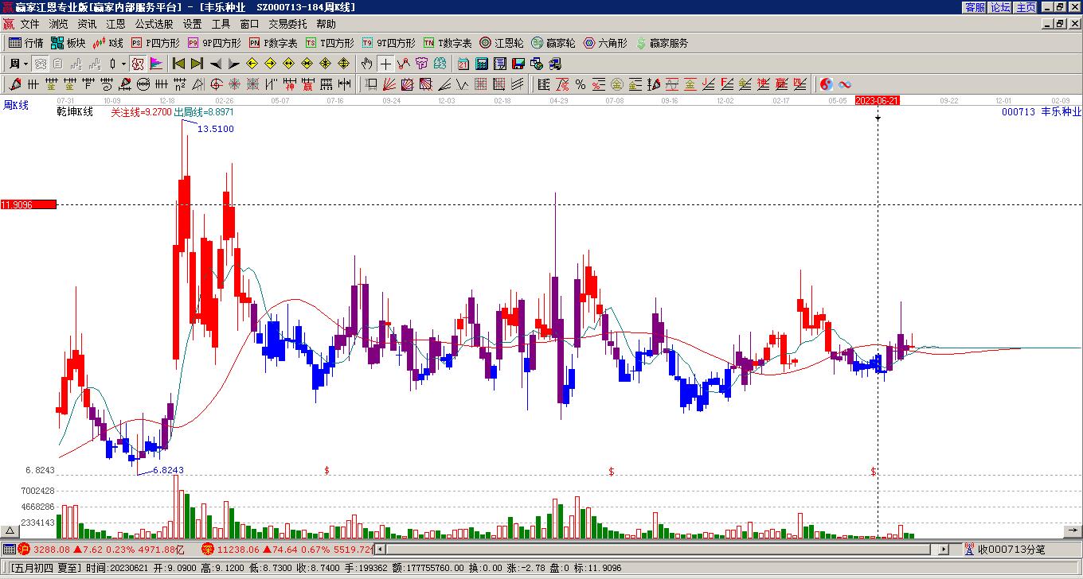Open the 公式选股 menu
Screen dimensions: 1083x579
coord(154,25)
